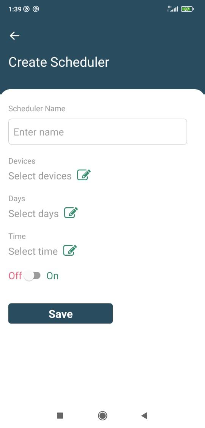The width and height of the screenshot is (205, 428).
Task: Toggle the Off/On scheduler switch
Action: tap(32, 276)
